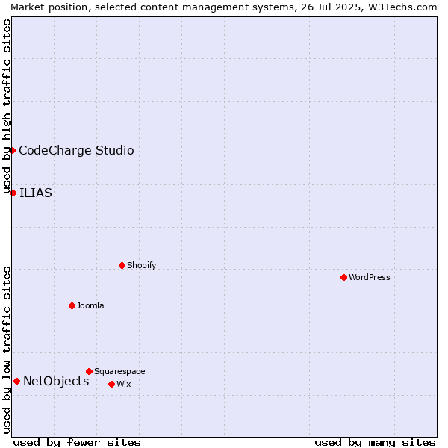This screenshot has width=448, height=448.
Task: Click the ILIAS red data point
Action: (x=13, y=193)
